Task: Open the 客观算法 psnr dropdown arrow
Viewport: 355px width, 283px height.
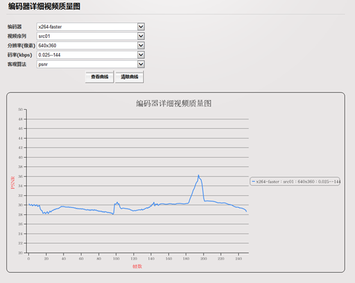Action: click(x=141, y=64)
